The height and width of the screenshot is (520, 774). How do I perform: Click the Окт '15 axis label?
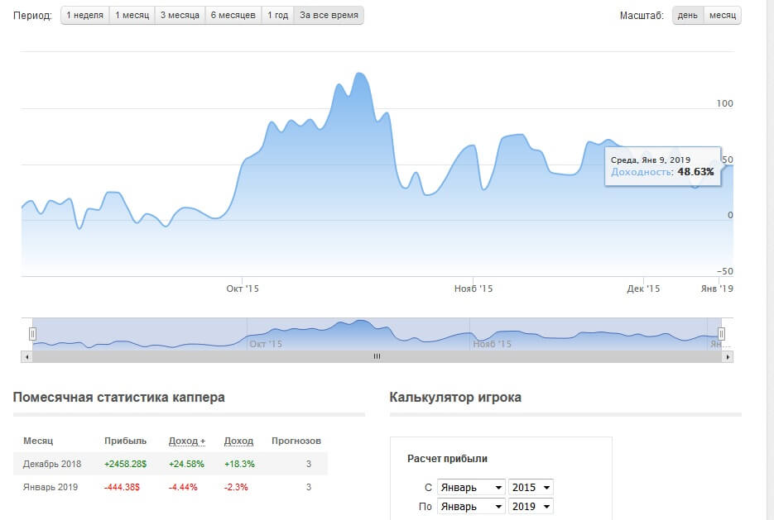coord(243,289)
